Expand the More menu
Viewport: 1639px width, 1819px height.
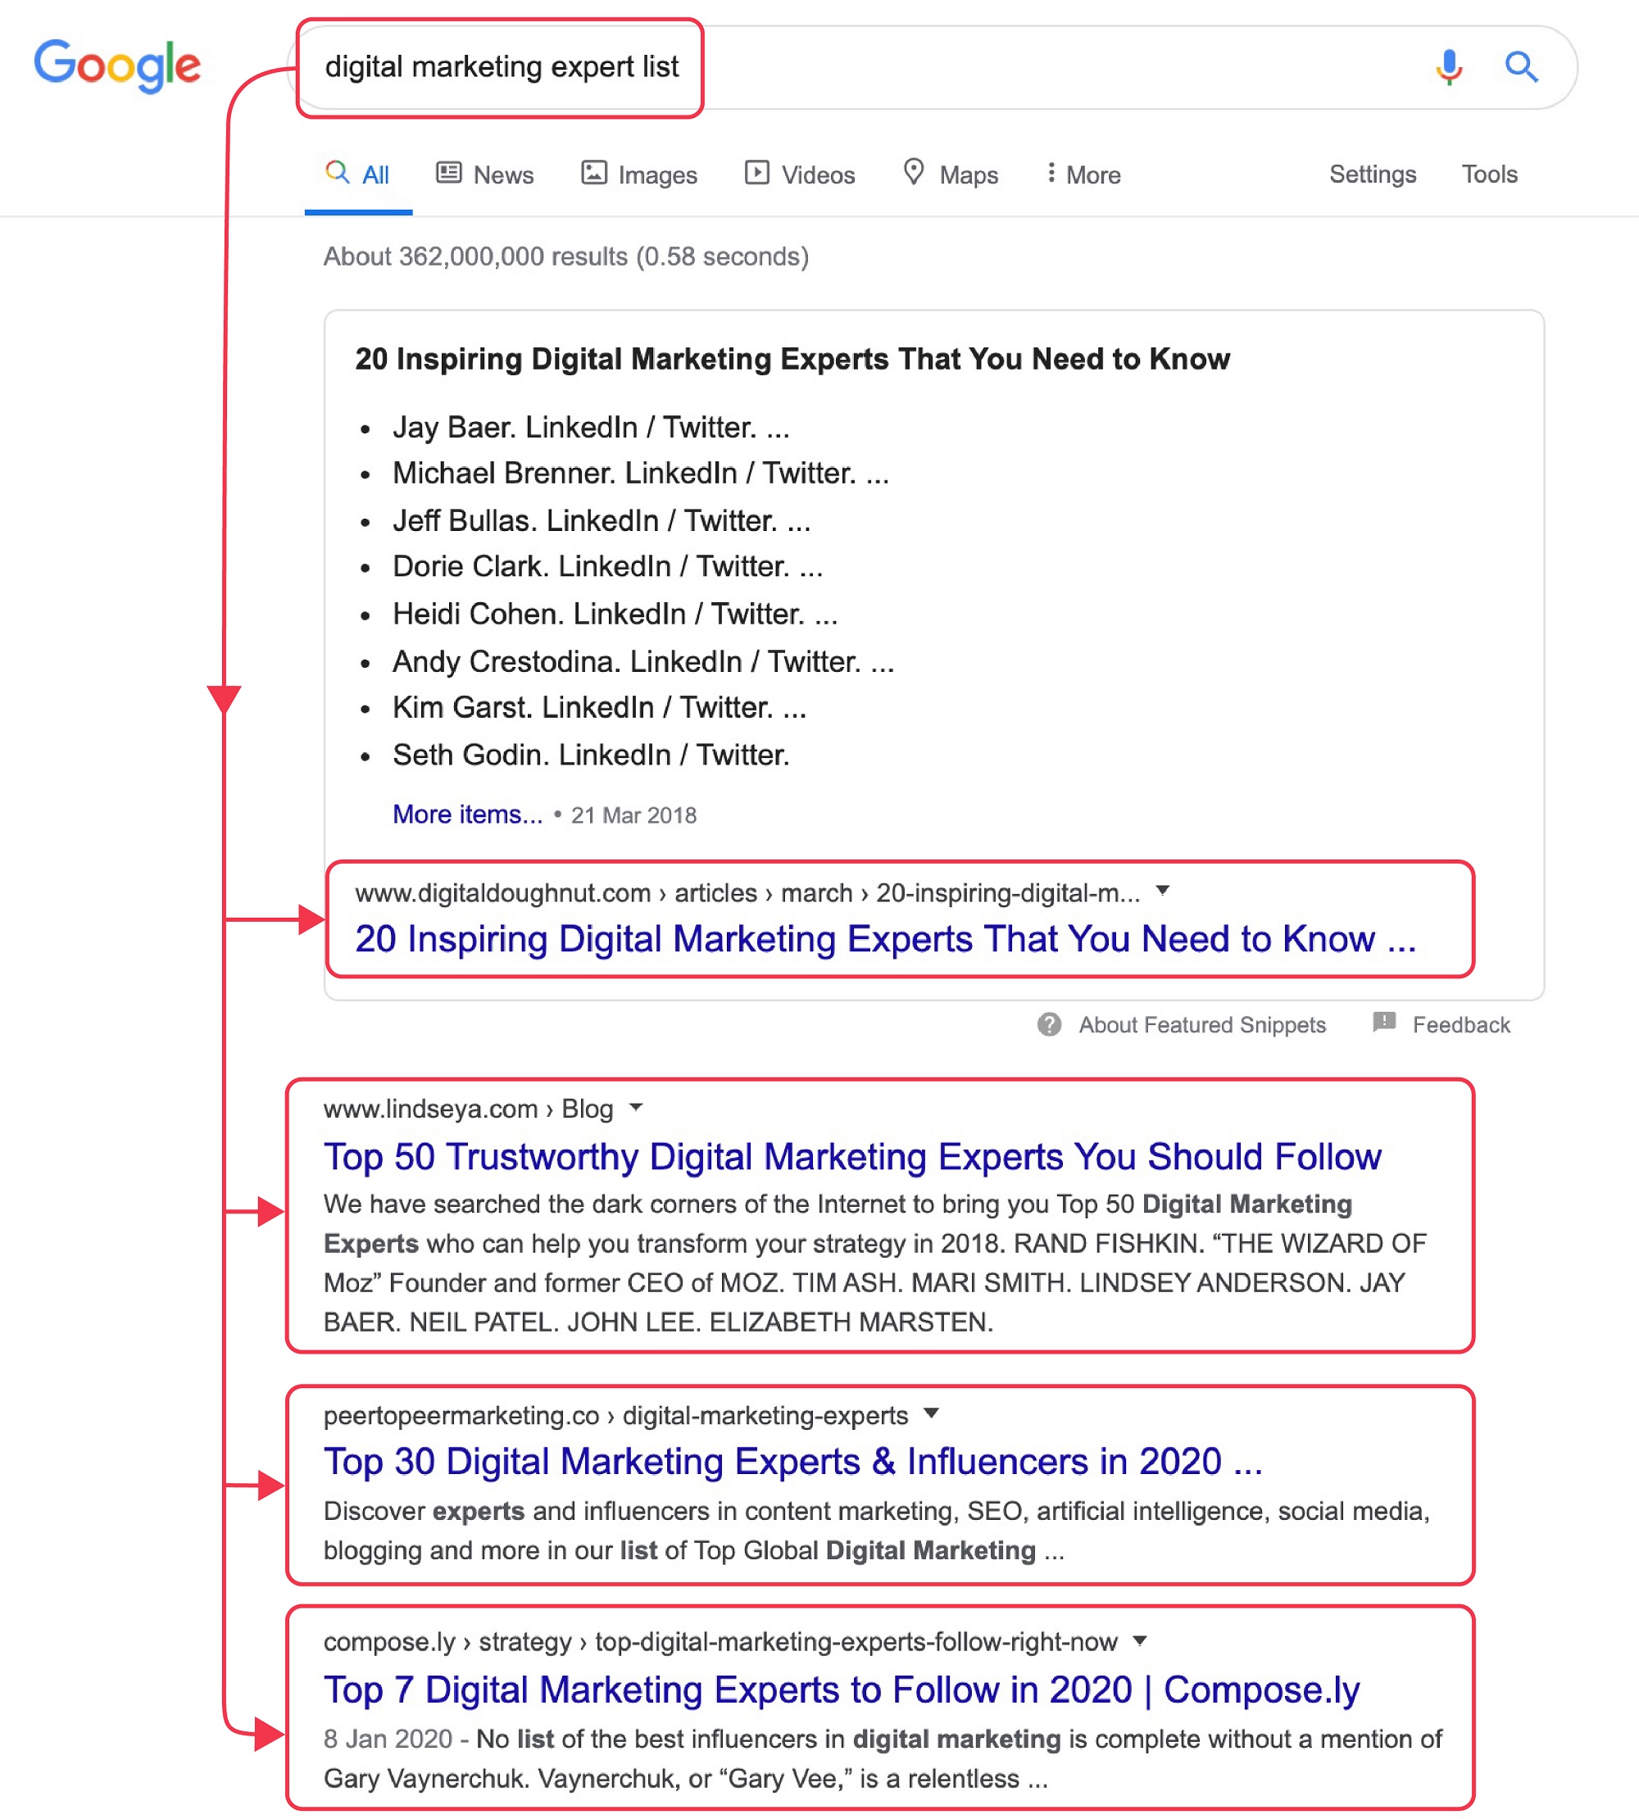[x=1083, y=174]
